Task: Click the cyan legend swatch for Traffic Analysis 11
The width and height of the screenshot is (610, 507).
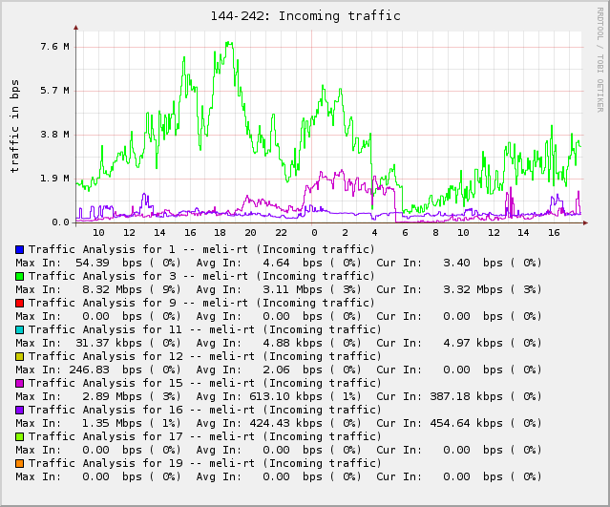Action: (x=19, y=329)
